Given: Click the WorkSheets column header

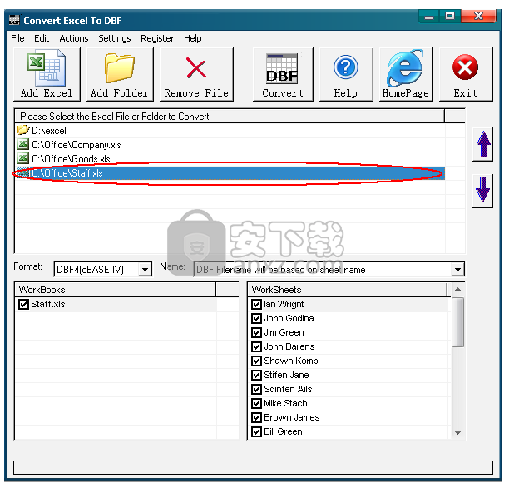Looking at the screenshot, I should click(348, 290).
